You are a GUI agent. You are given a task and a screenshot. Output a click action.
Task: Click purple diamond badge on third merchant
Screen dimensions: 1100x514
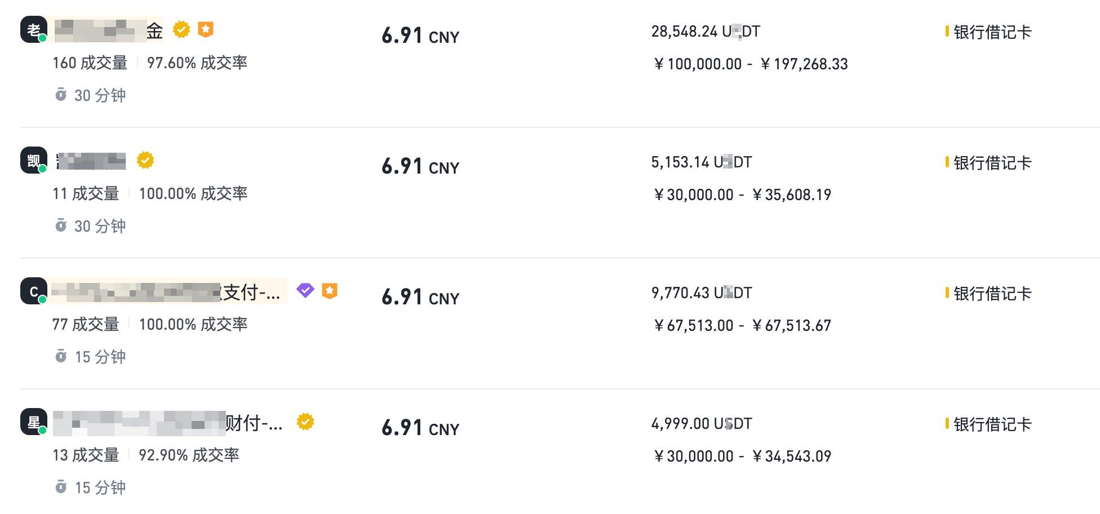(x=305, y=291)
